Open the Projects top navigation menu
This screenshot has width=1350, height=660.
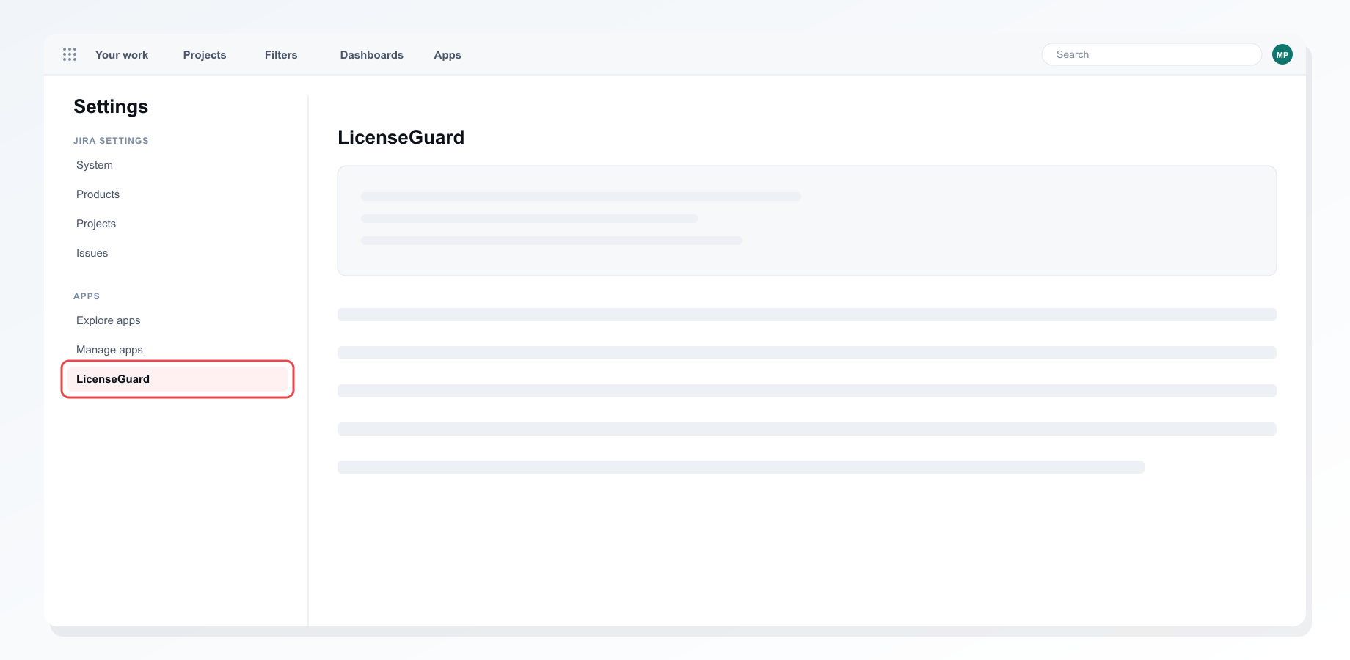point(205,55)
